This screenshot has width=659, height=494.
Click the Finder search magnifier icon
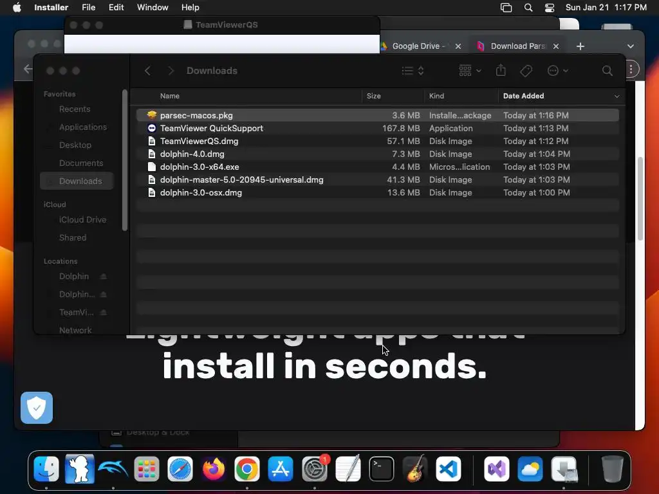coord(608,71)
